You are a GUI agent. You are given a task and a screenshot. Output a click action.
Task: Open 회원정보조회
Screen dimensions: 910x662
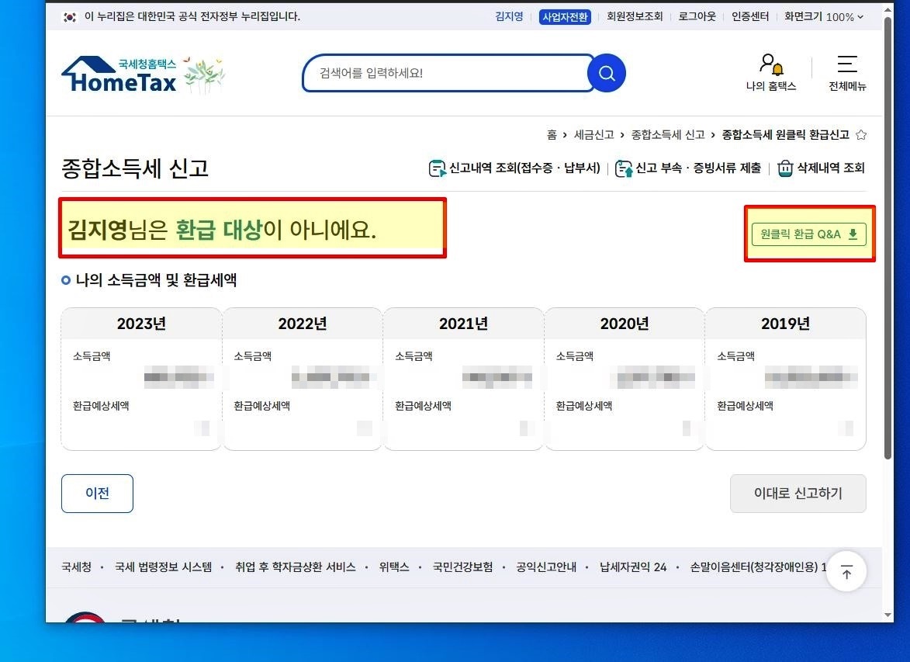(x=635, y=17)
